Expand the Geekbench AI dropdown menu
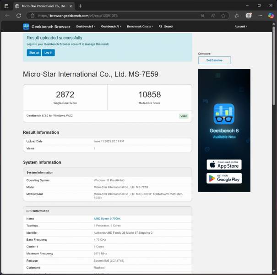Viewport: 277px width, 275px height. click(x=111, y=26)
